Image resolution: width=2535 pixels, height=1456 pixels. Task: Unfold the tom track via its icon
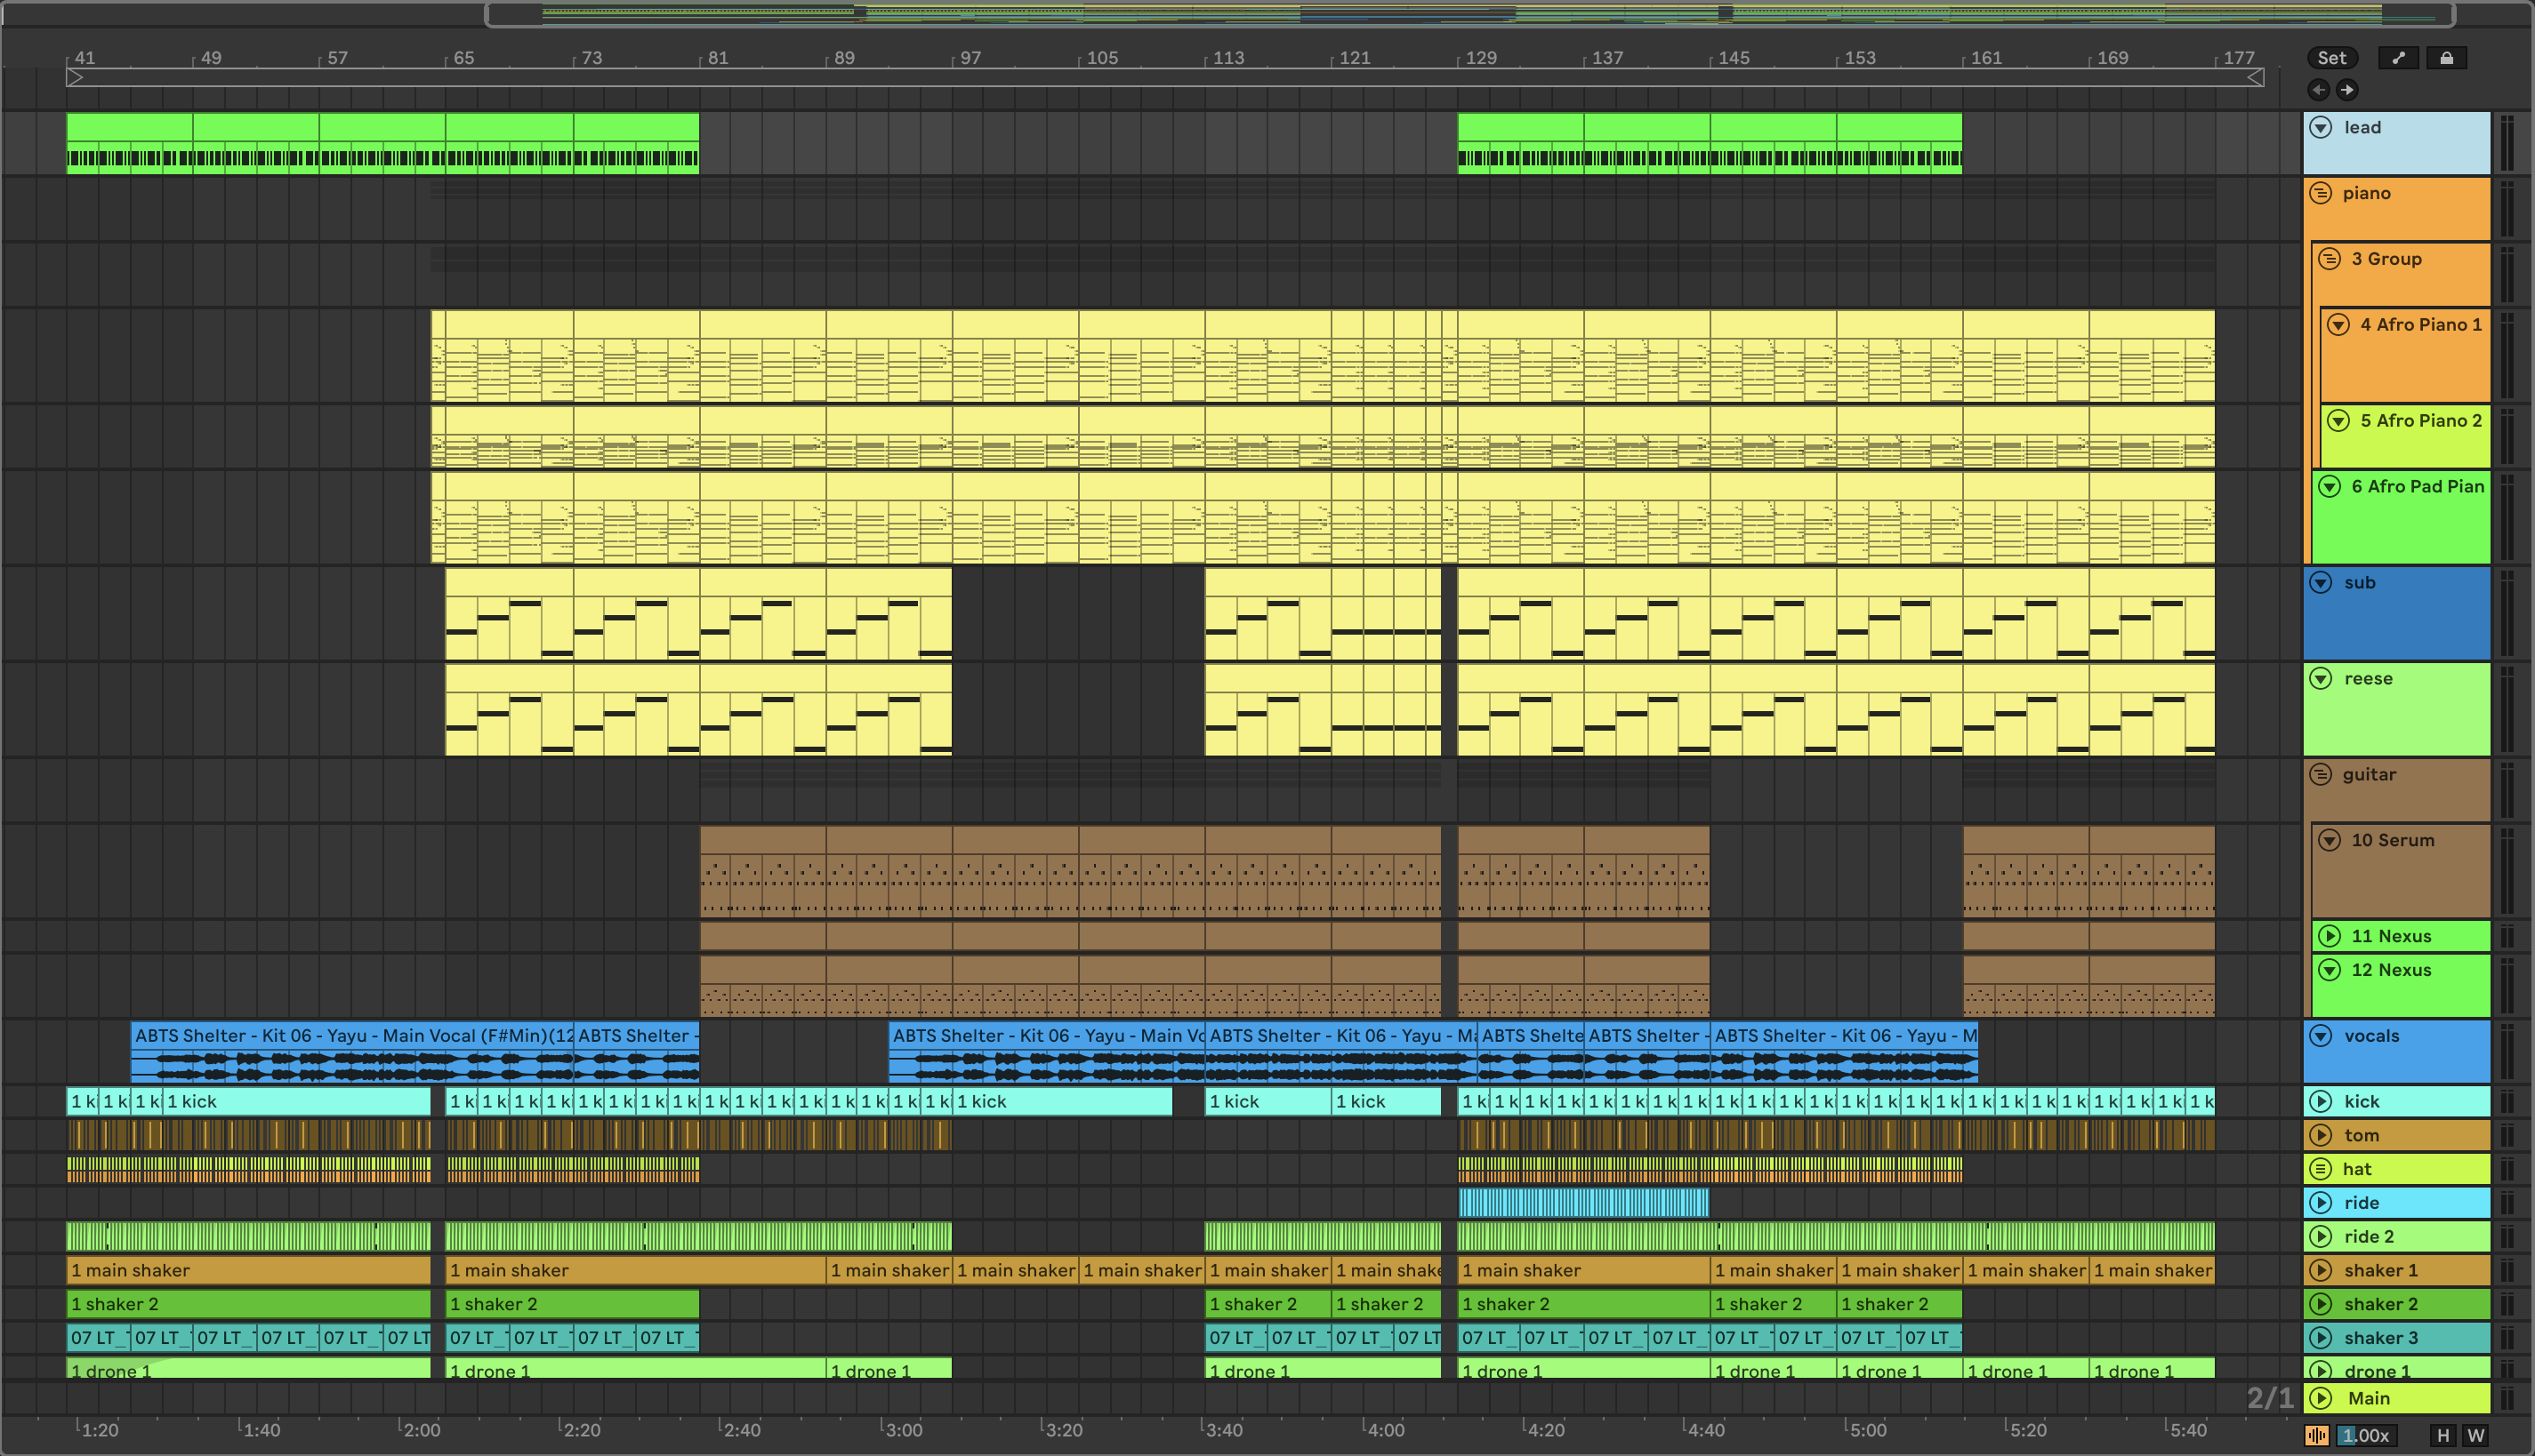point(2321,1136)
